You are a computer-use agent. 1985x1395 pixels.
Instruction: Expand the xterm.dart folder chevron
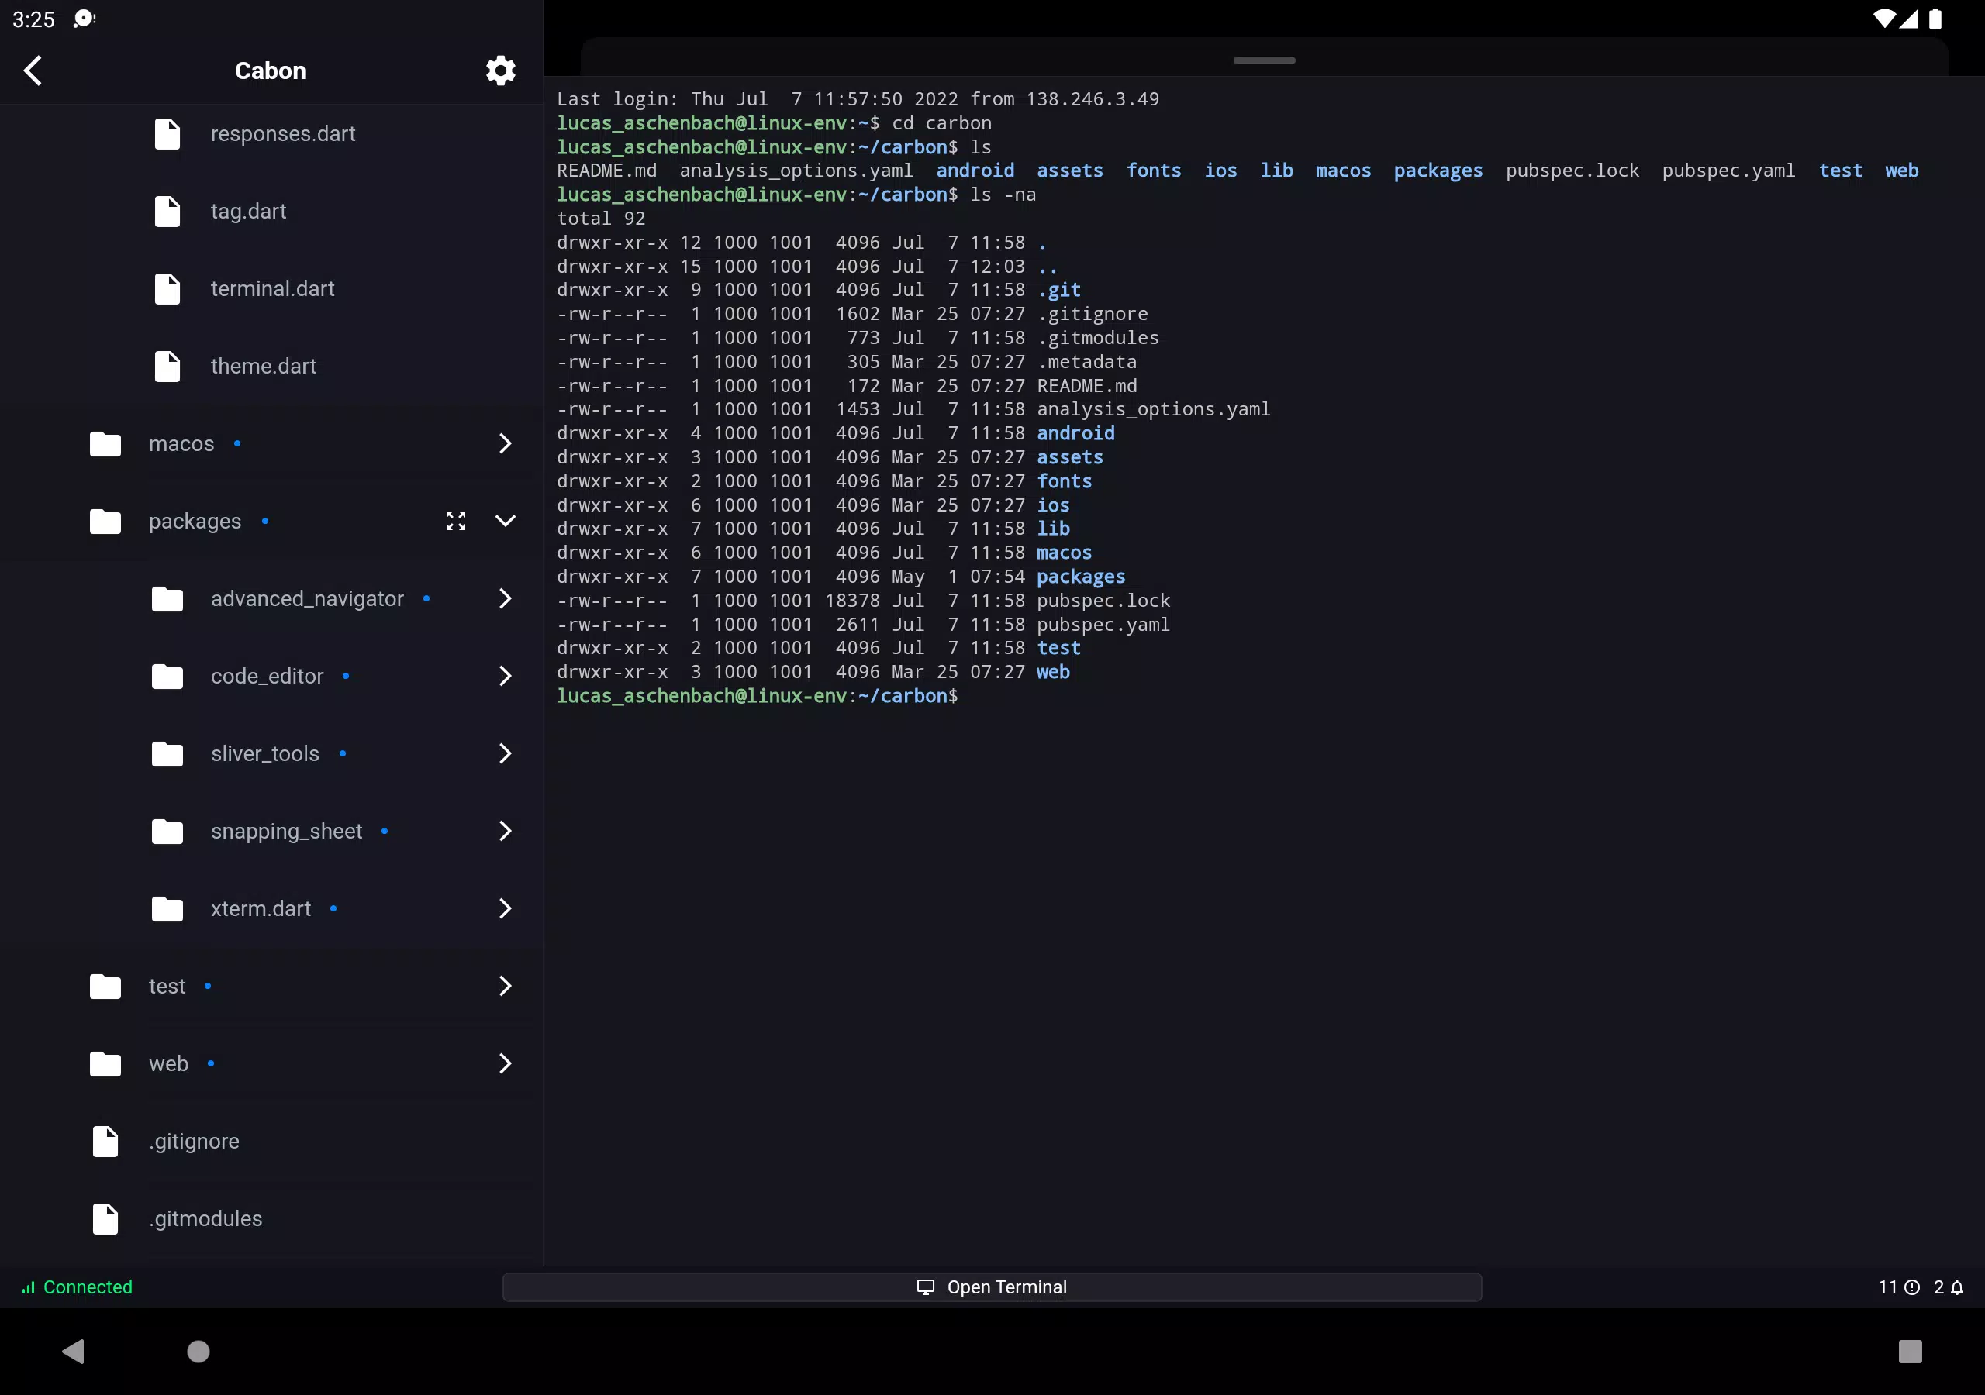coord(505,908)
